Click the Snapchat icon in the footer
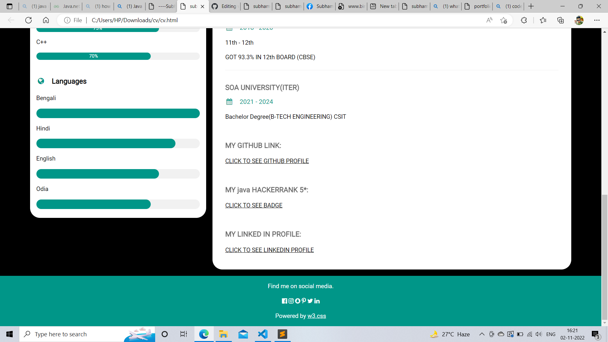This screenshot has width=608, height=342. point(298,301)
